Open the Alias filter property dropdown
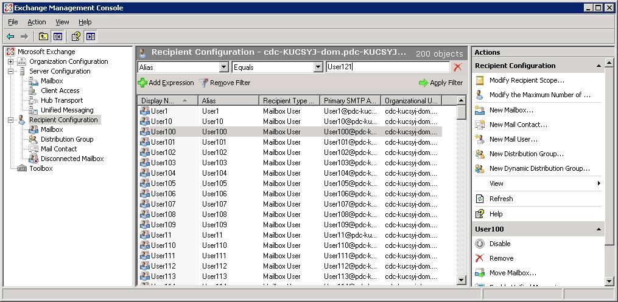Screen dimensions: 618x302 224,67
